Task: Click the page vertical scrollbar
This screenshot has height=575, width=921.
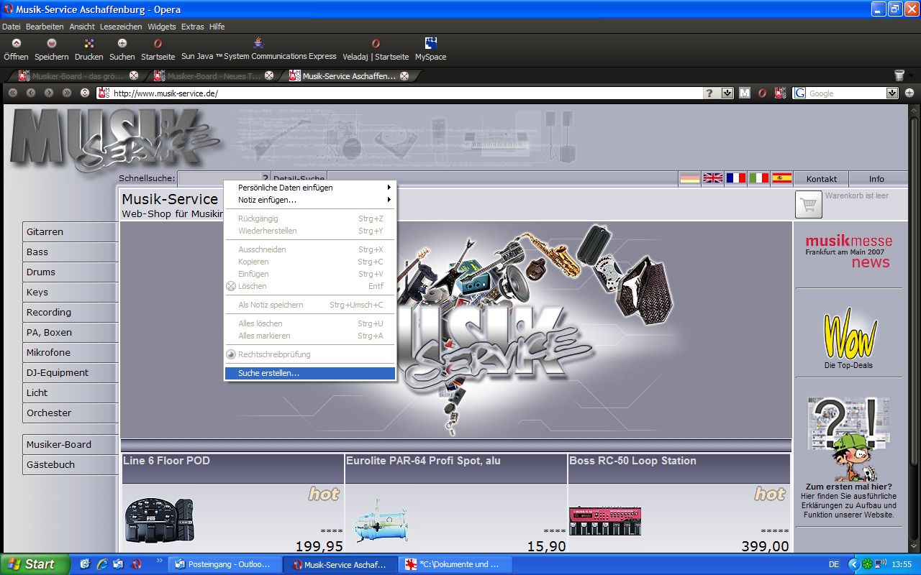Action: 914,329
